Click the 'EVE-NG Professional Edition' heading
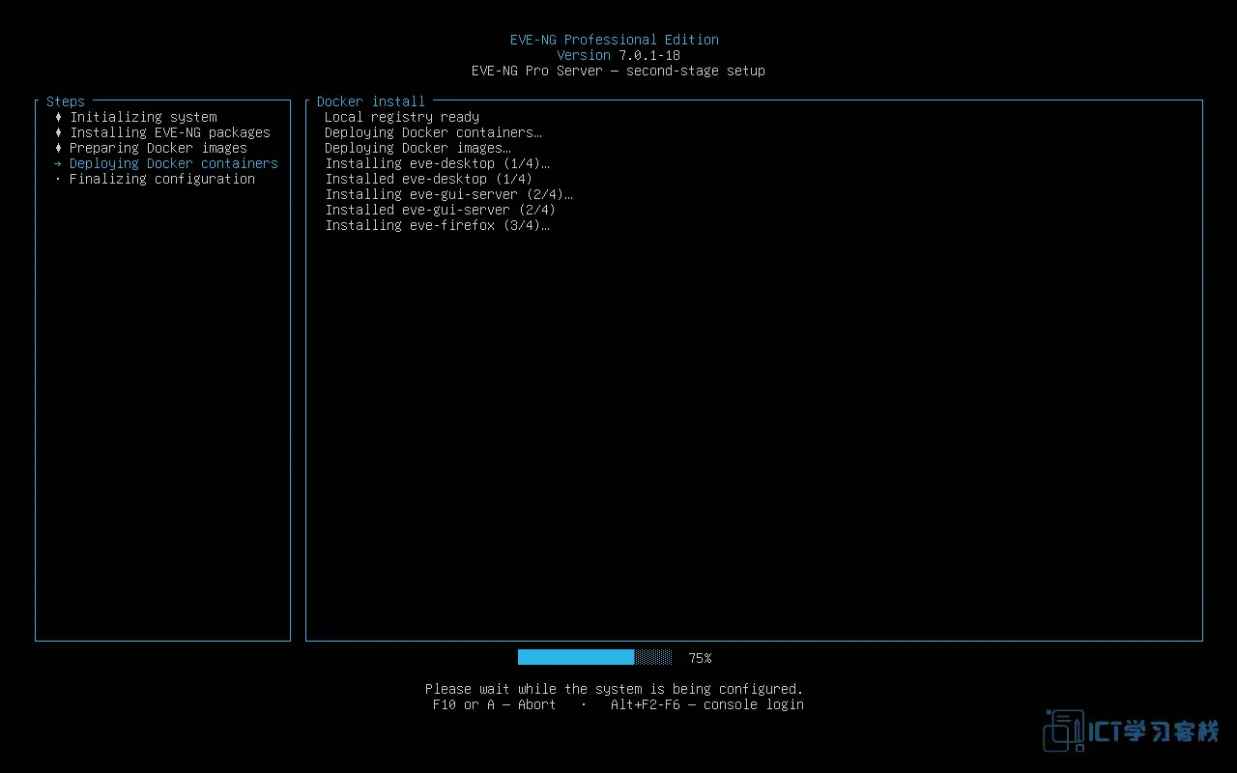The image size is (1237, 773). click(x=615, y=40)
